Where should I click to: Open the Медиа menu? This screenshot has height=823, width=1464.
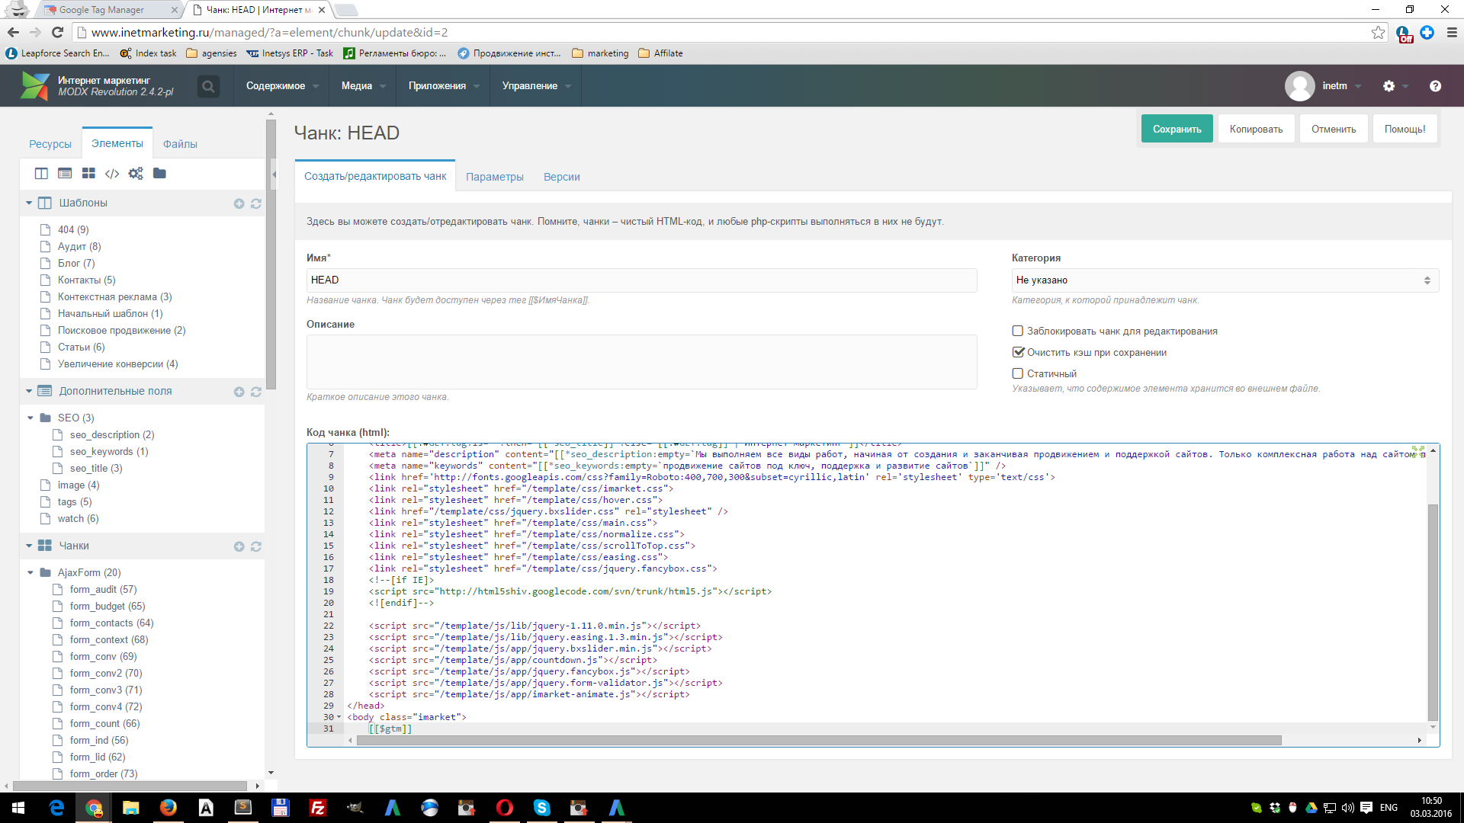point(363,86)
